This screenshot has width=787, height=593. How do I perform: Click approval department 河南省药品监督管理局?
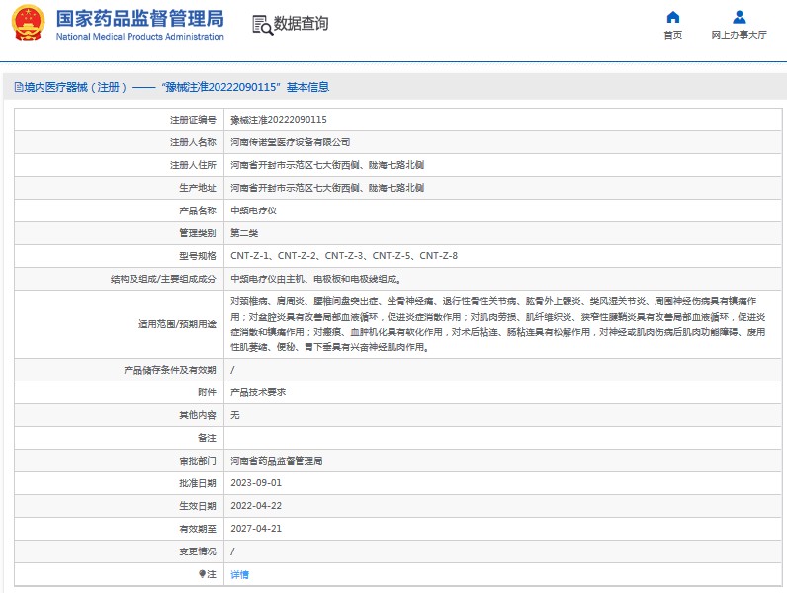pyautogui.click(x=276, y=461)
